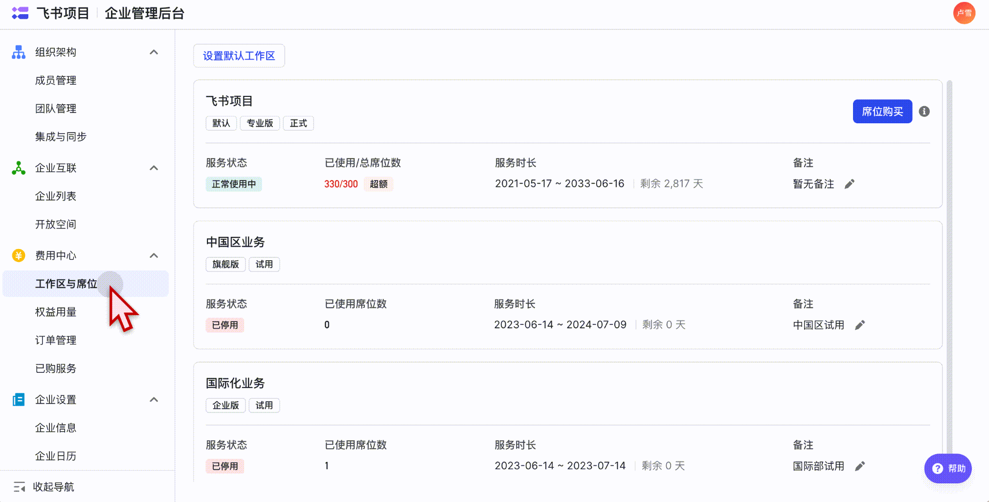989x502 pixels.
Task: Click the 企业版 tag
Action: click(x=225, y=405)
